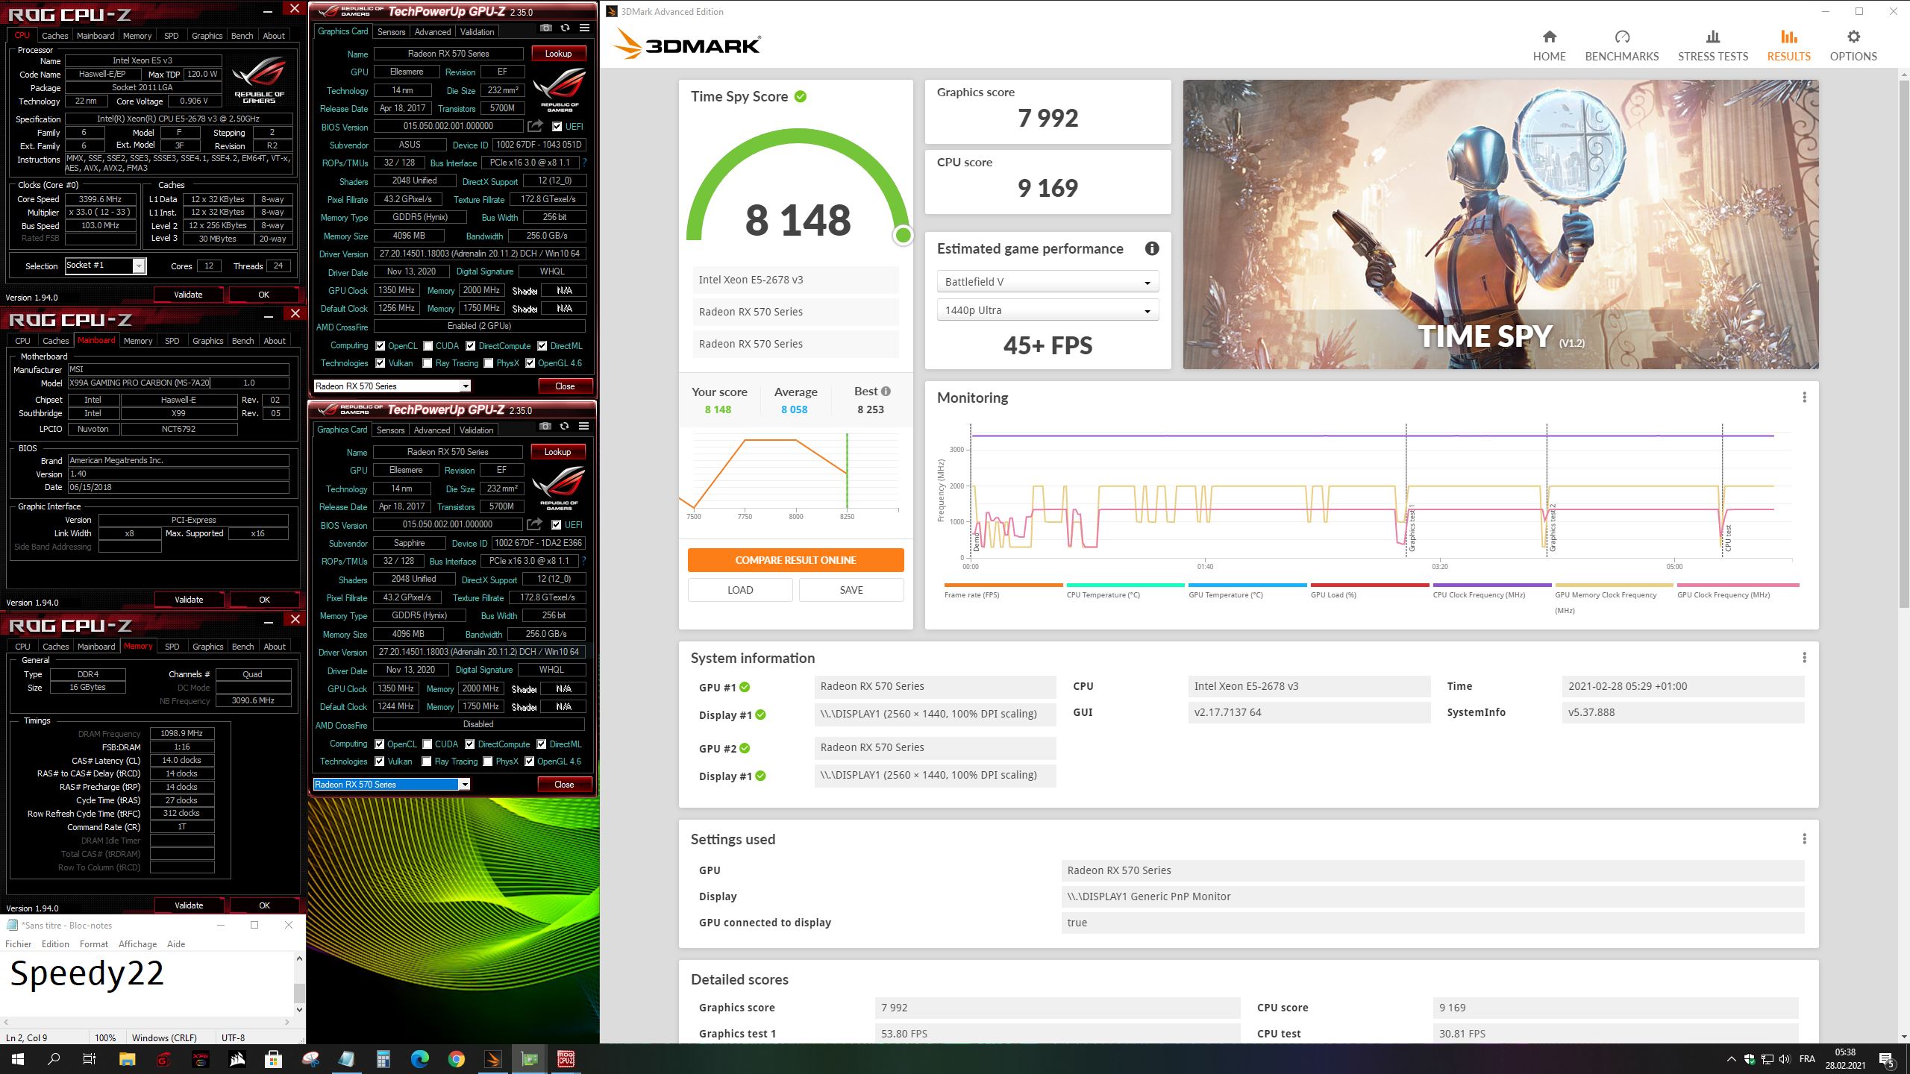This screenshot has height=1074, width=1910.
Task: Expand the System information three-dot menu
Action: pyautogui.click(x=1804, y=658)
